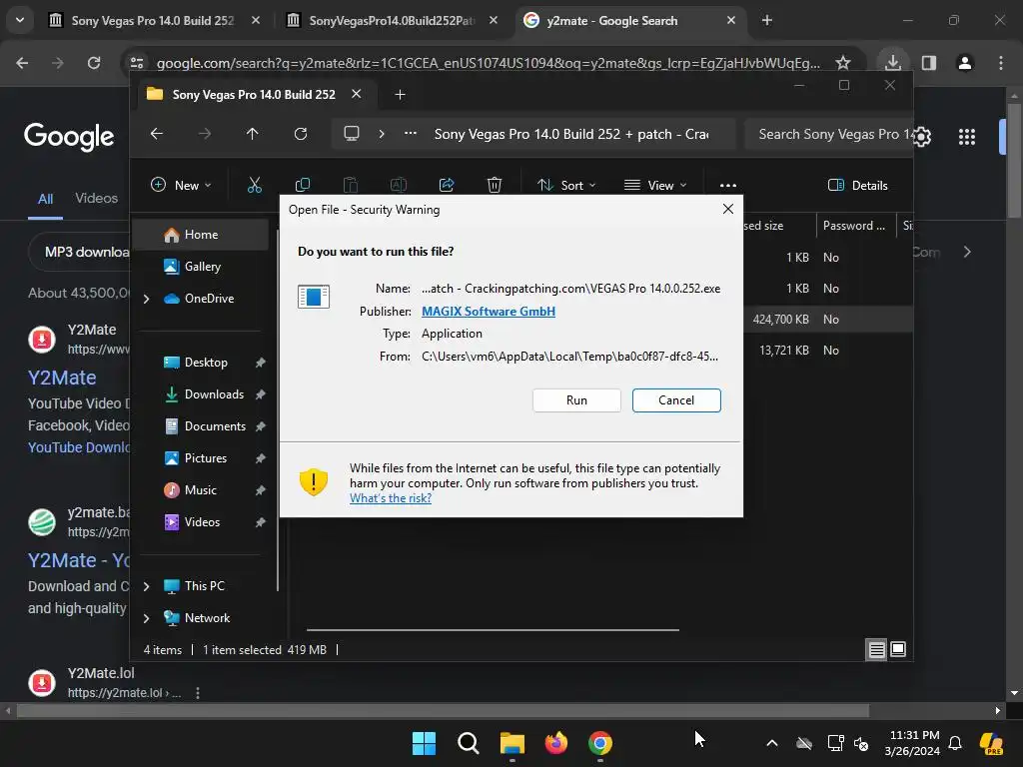
Task: Open the "What's the risk?" link
Action: [x=391, y=498]
